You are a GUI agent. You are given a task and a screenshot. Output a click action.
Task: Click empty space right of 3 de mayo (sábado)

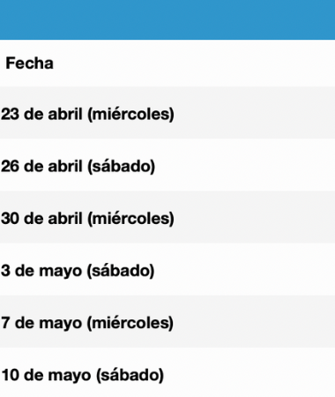click(x=245, y=270)
